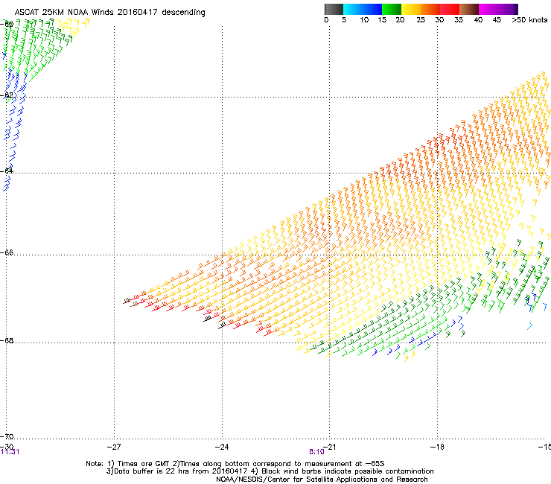
Task: Click the magenta 40-45 knots legend segment
Action: click(x=488, y=9)
